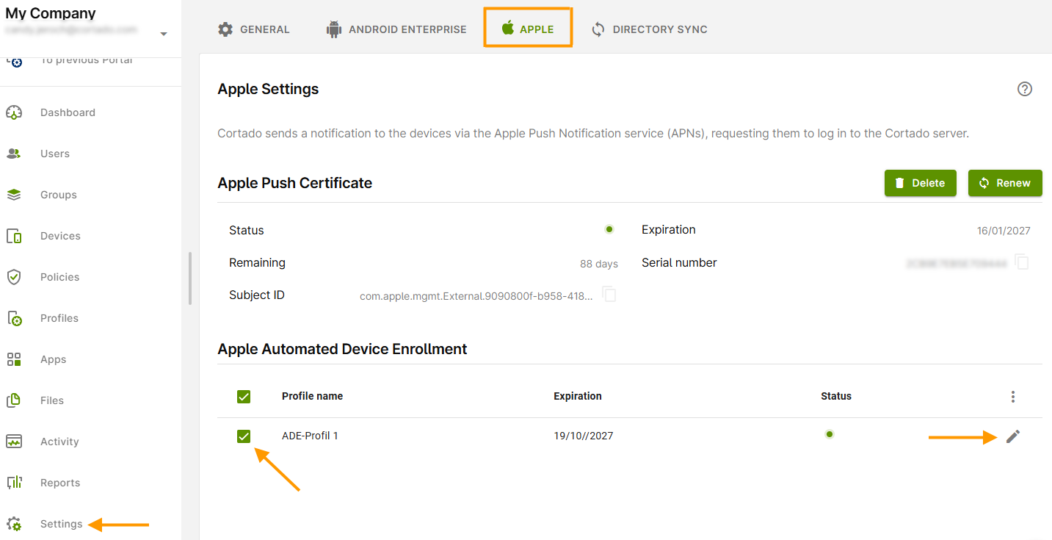The width and height of the screenshot is (1052, 540).
Task: Copy the certificate serial number
Action: 1022,262
